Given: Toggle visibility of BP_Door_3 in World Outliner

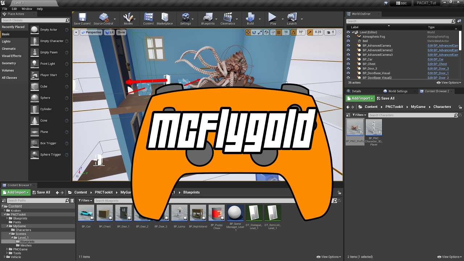Looking at the screenshot, I should [x=348, y=69].
